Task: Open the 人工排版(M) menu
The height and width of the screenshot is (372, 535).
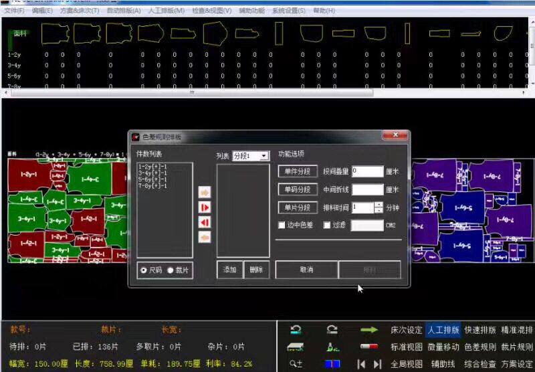Action: pyautogui.click(x=167, y=11)
